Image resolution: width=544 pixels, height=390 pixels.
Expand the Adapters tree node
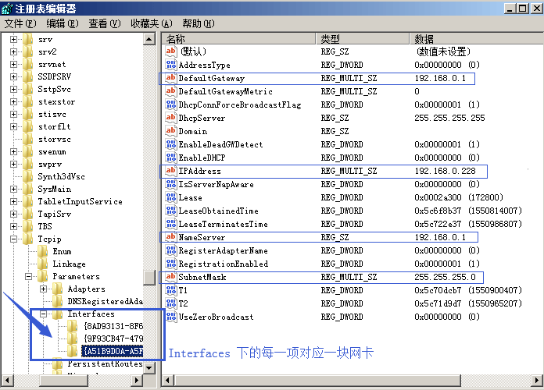(x=42, y=289)
